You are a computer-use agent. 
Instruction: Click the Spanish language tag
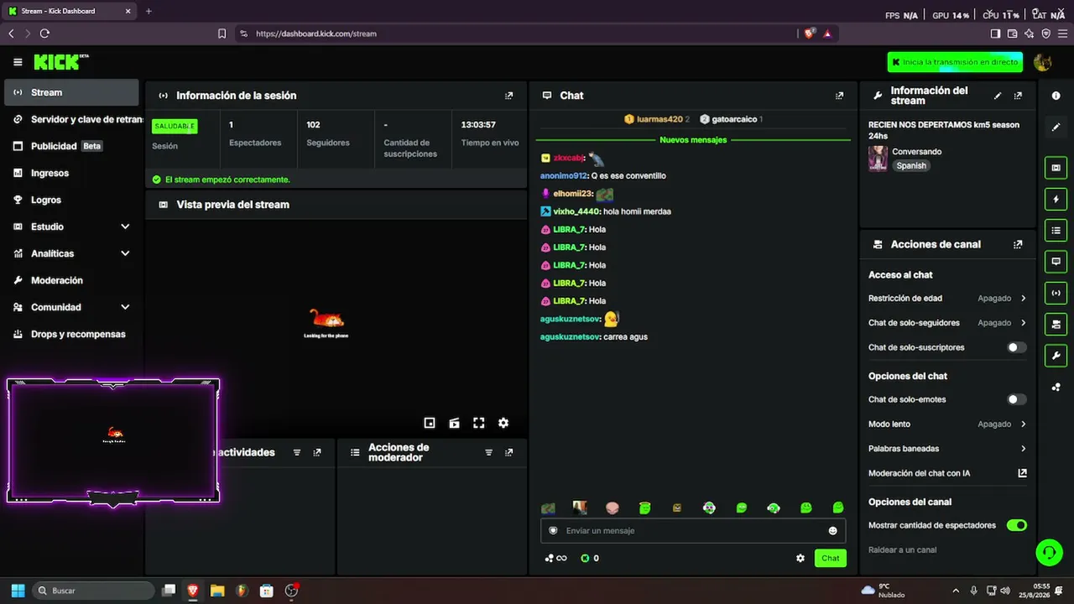(911, 166)
